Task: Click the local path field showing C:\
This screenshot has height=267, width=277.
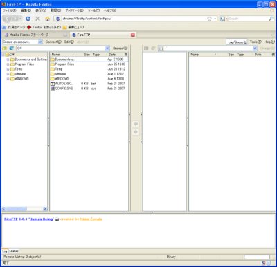Action: tap(60, 48)
